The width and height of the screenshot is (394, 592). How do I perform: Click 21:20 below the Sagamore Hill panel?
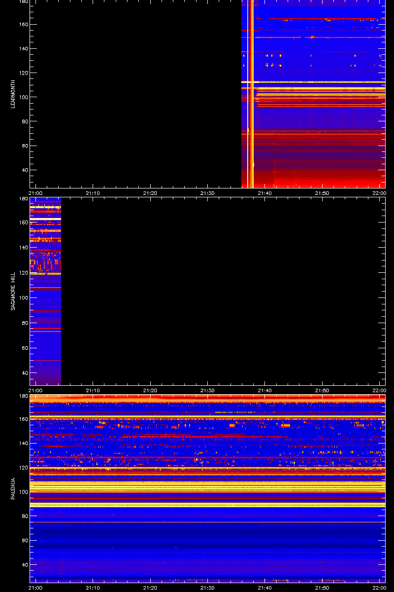pyautogui.click(x=150, y=390)
